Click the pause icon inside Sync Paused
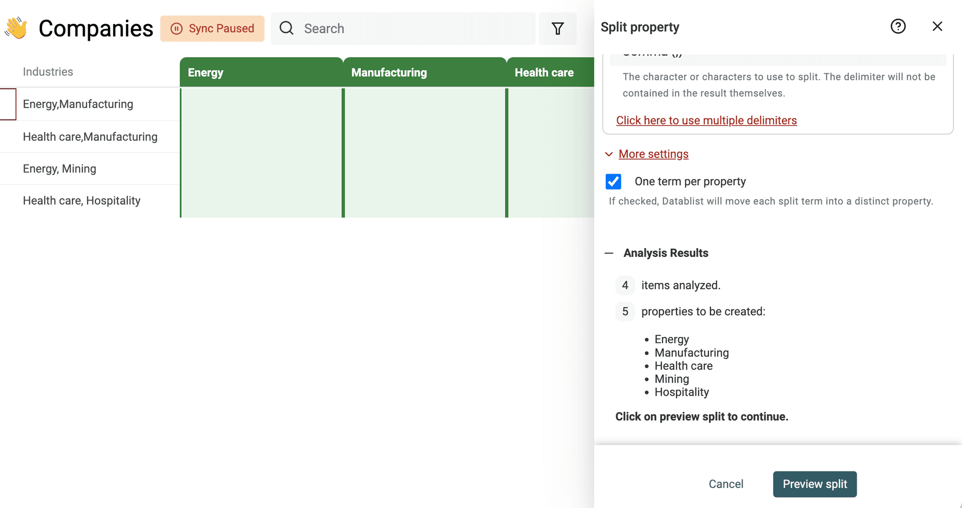The height and width of the screenshot is (508, 962). pos(176,29)
